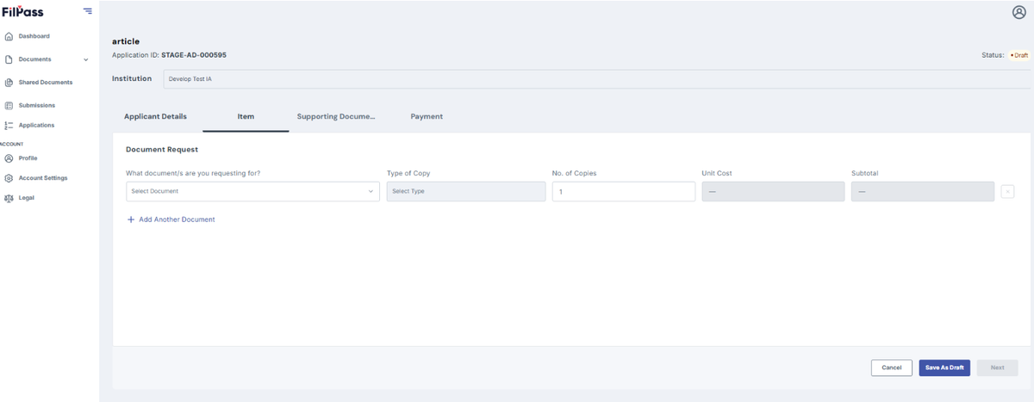The width and height of the screenshot is (1034, 402).
Task: Click the Cancel button
Action: pyautogui.click(x=892, y=368)
